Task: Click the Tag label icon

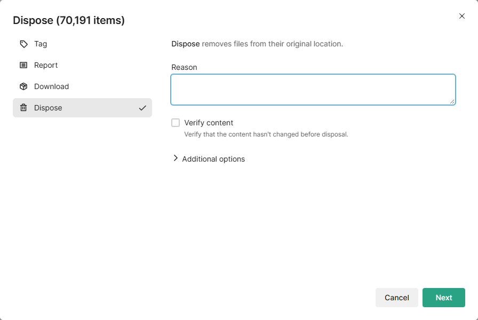Action: 23,44
